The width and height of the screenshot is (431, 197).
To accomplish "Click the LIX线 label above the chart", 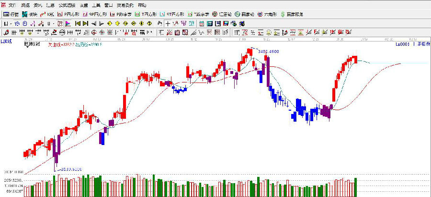I will [x=7, y=43].
